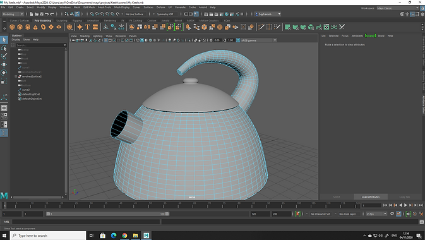This screenshot has width=425, height=240.
Task: Click the Outliner search field
Action: click(x=40, y=45)
